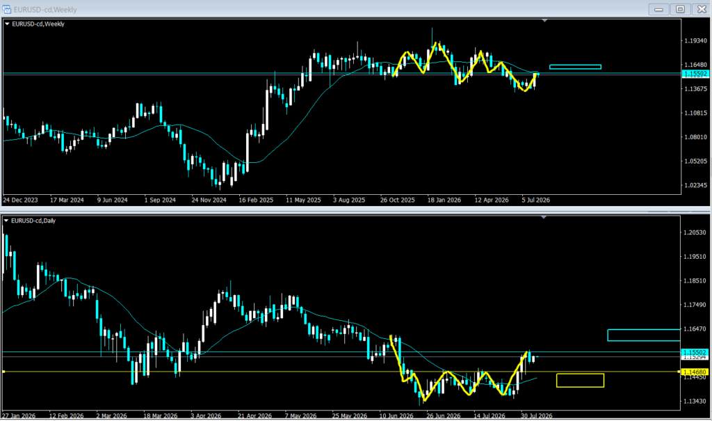The height and width of the screenshot is (421, 712).
Task: Click the 1.05205 price level on Weekly axis
Action: (x=695, y=161)
